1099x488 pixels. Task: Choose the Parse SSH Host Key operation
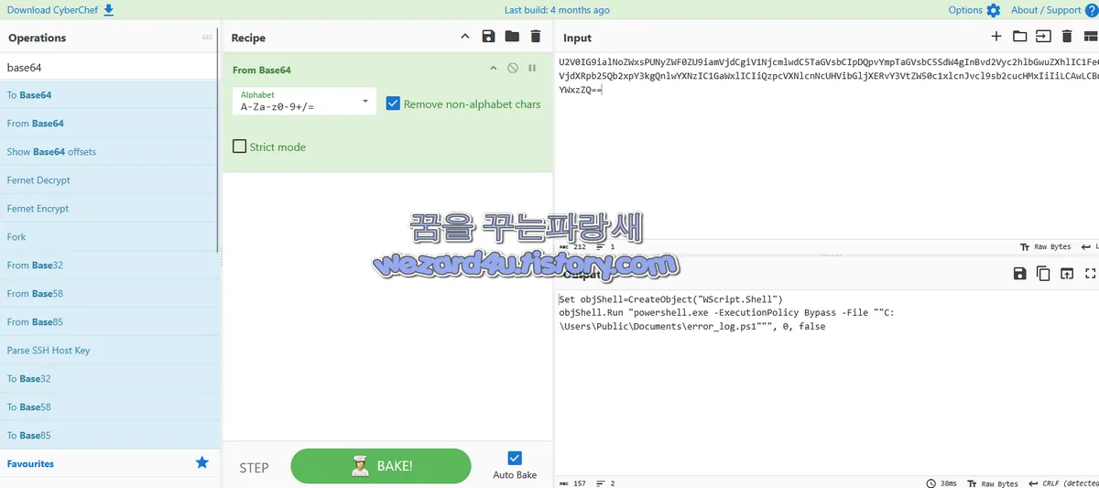tap(110, 351)
